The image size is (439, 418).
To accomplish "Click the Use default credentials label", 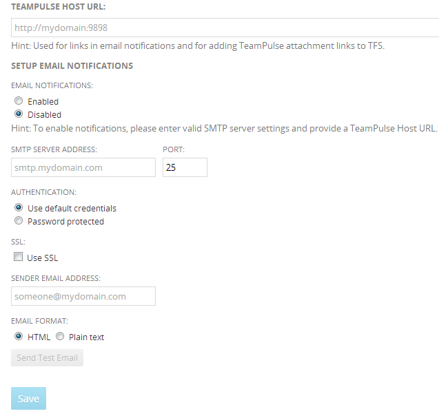I will point(72,209).
